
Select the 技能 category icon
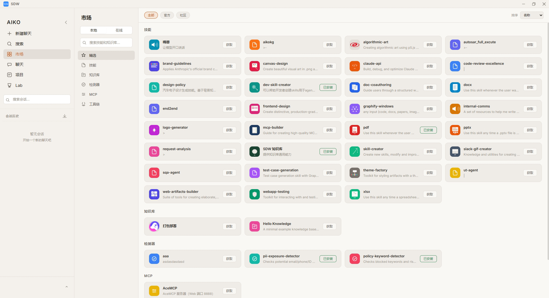click(x=84, y=65)
